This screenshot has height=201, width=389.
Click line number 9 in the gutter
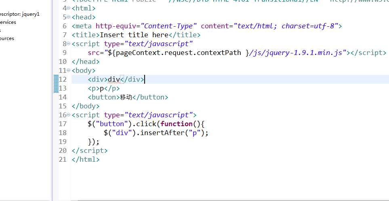65,53
